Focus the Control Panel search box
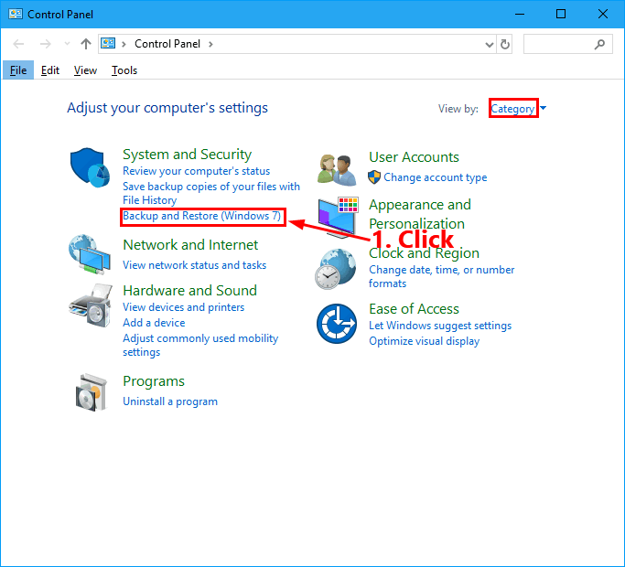Viewport: 625px width, 567px height. [x=568, y=44]
